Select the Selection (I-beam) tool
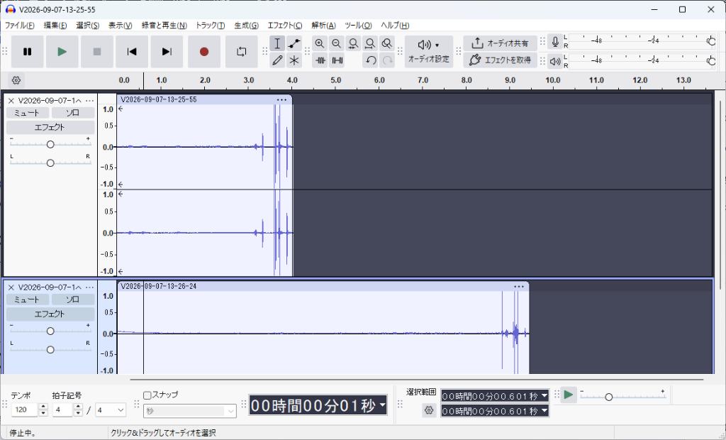 (x=277, y=43)
